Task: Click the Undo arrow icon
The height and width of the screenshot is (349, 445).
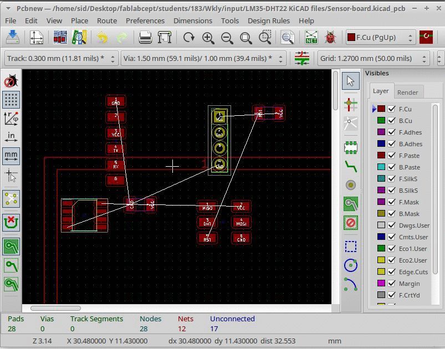Action: click(x=103, y=38)
